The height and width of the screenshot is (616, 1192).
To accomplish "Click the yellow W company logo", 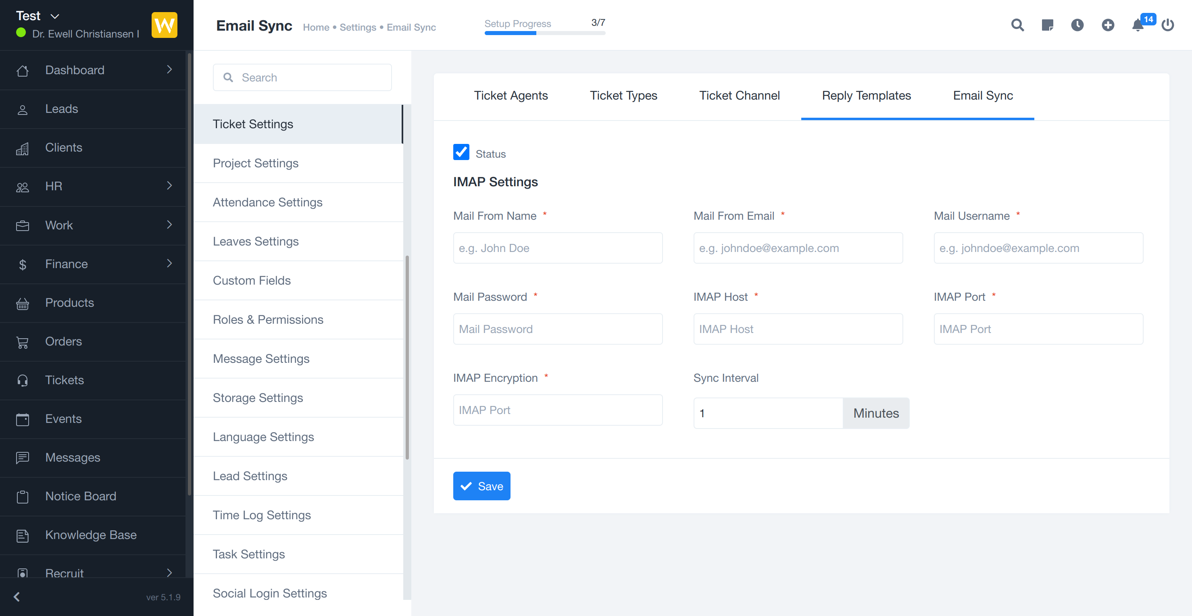I will point(164,25).
